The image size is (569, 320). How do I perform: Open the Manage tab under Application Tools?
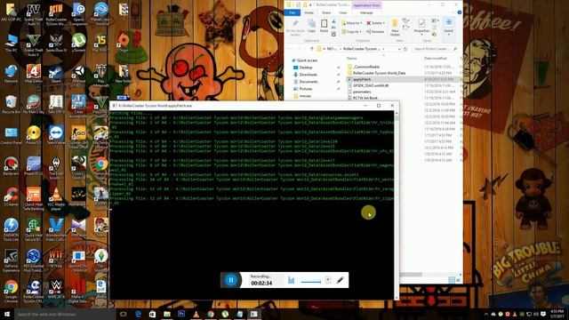366,12
